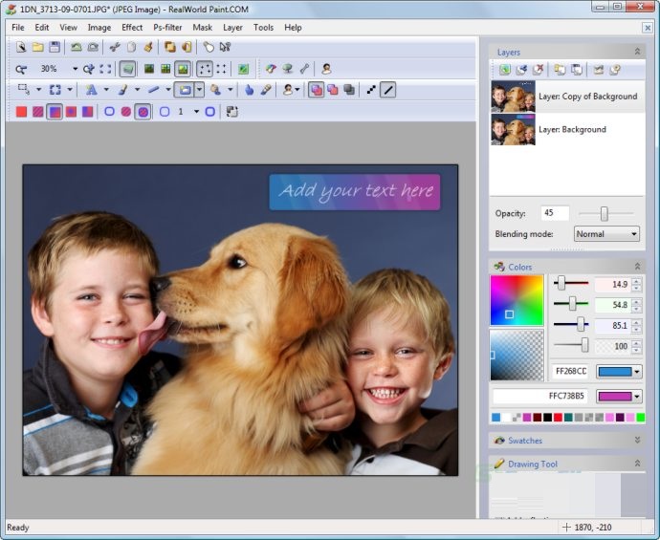
Task: Toggle the highlighted rectangle shape tool button
Action: click(184, 90)
